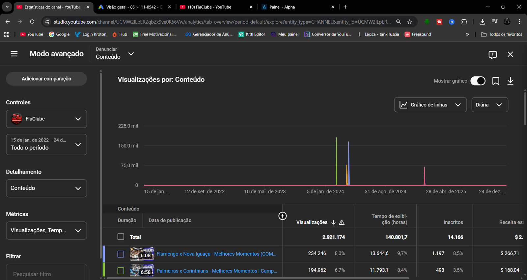
Task: Bookmark this page with star icon
Action: pos(409,22)
